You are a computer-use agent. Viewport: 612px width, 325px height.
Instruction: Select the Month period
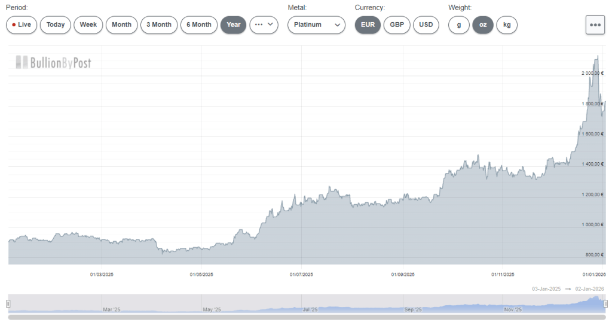coord(121,25)
